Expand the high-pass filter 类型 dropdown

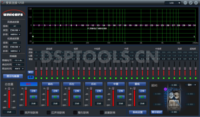17,30
